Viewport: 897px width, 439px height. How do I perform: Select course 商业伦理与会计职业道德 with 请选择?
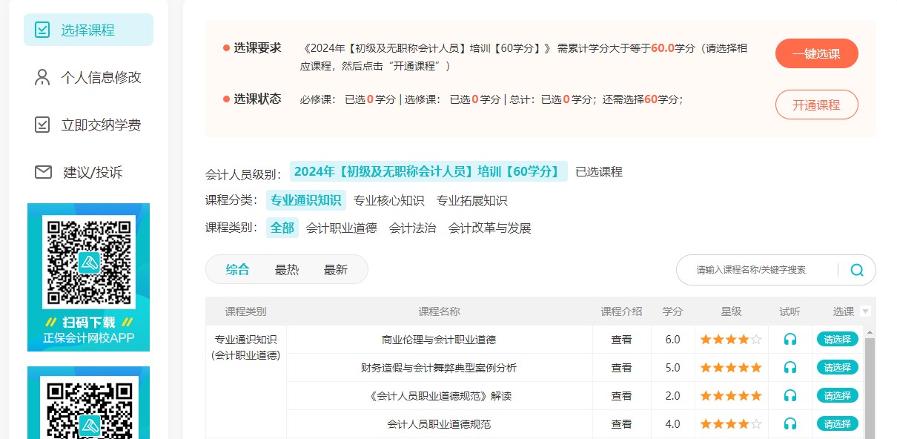click(x=837, y=340)
